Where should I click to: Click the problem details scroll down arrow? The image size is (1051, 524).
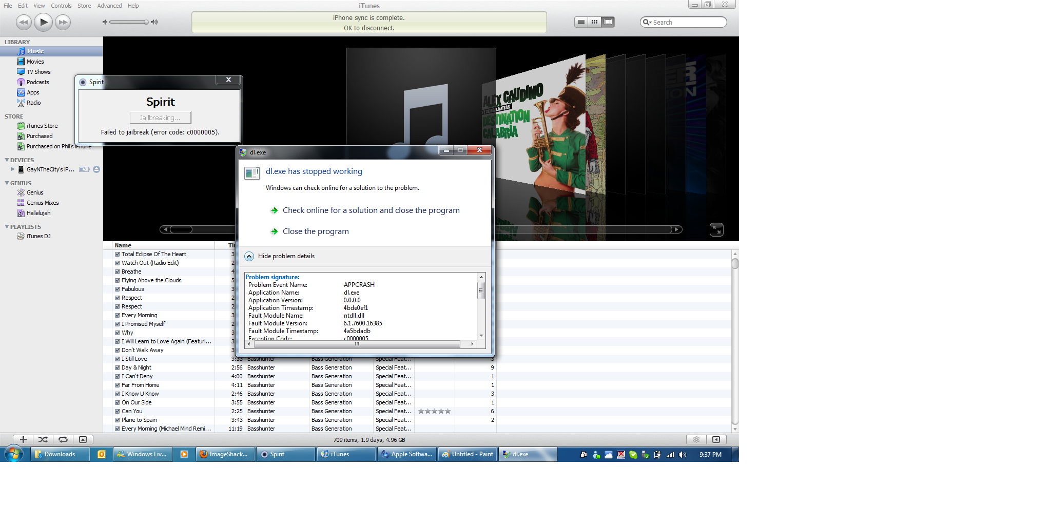tap(481, 335)
